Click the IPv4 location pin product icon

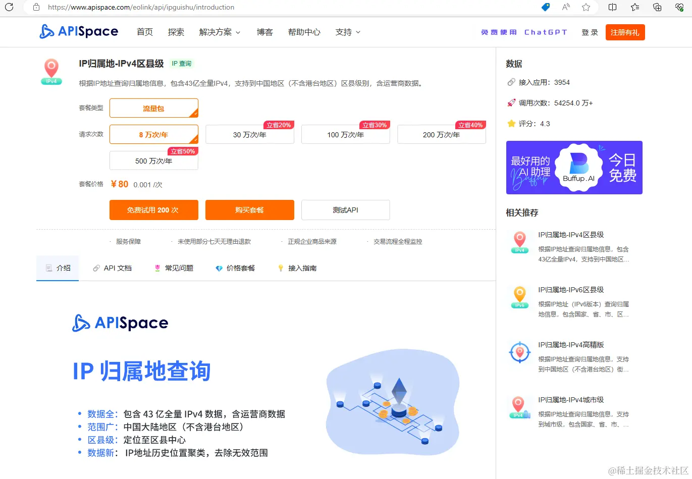point(51,72)
